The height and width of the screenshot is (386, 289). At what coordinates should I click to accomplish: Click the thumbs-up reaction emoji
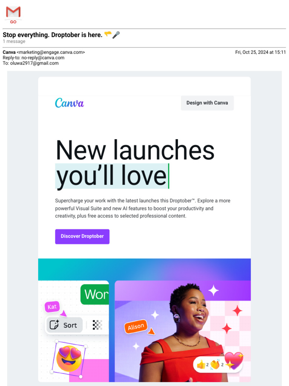pyautogui.click(x=201, y=365)
